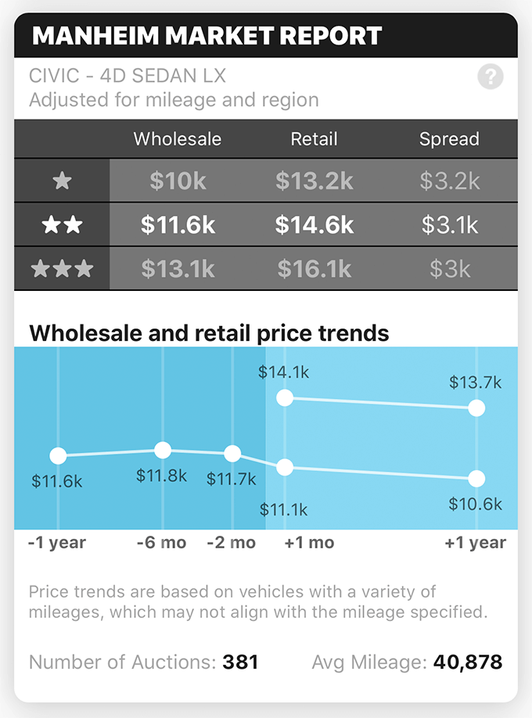Expand the MANHEIM MARKET REPORT title bar
Screen dimensions: 532x718
(x=206, y=35)
